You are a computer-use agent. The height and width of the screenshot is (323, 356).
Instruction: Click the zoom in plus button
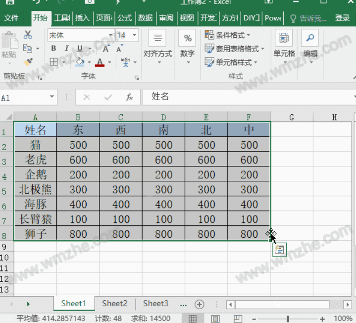coord(322,319)
